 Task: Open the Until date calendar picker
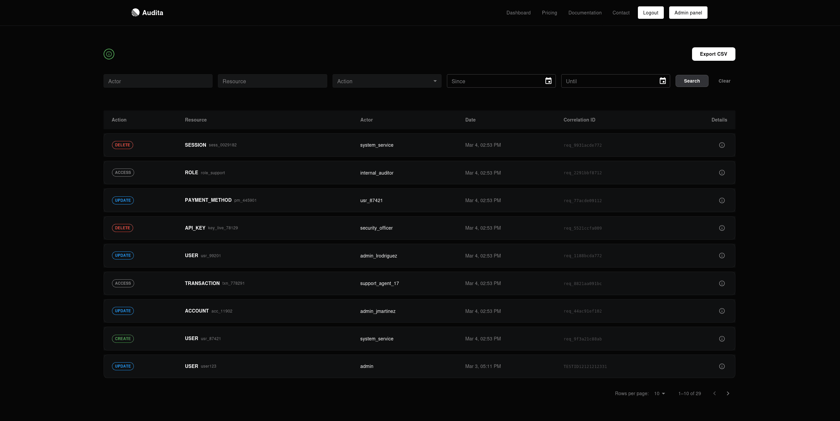[662, 81]
